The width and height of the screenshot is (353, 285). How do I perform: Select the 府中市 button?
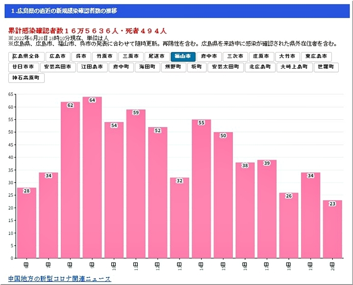pyautogui.click(x=210, y=57)
